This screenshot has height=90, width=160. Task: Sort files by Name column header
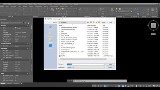(x=60, y=25)
